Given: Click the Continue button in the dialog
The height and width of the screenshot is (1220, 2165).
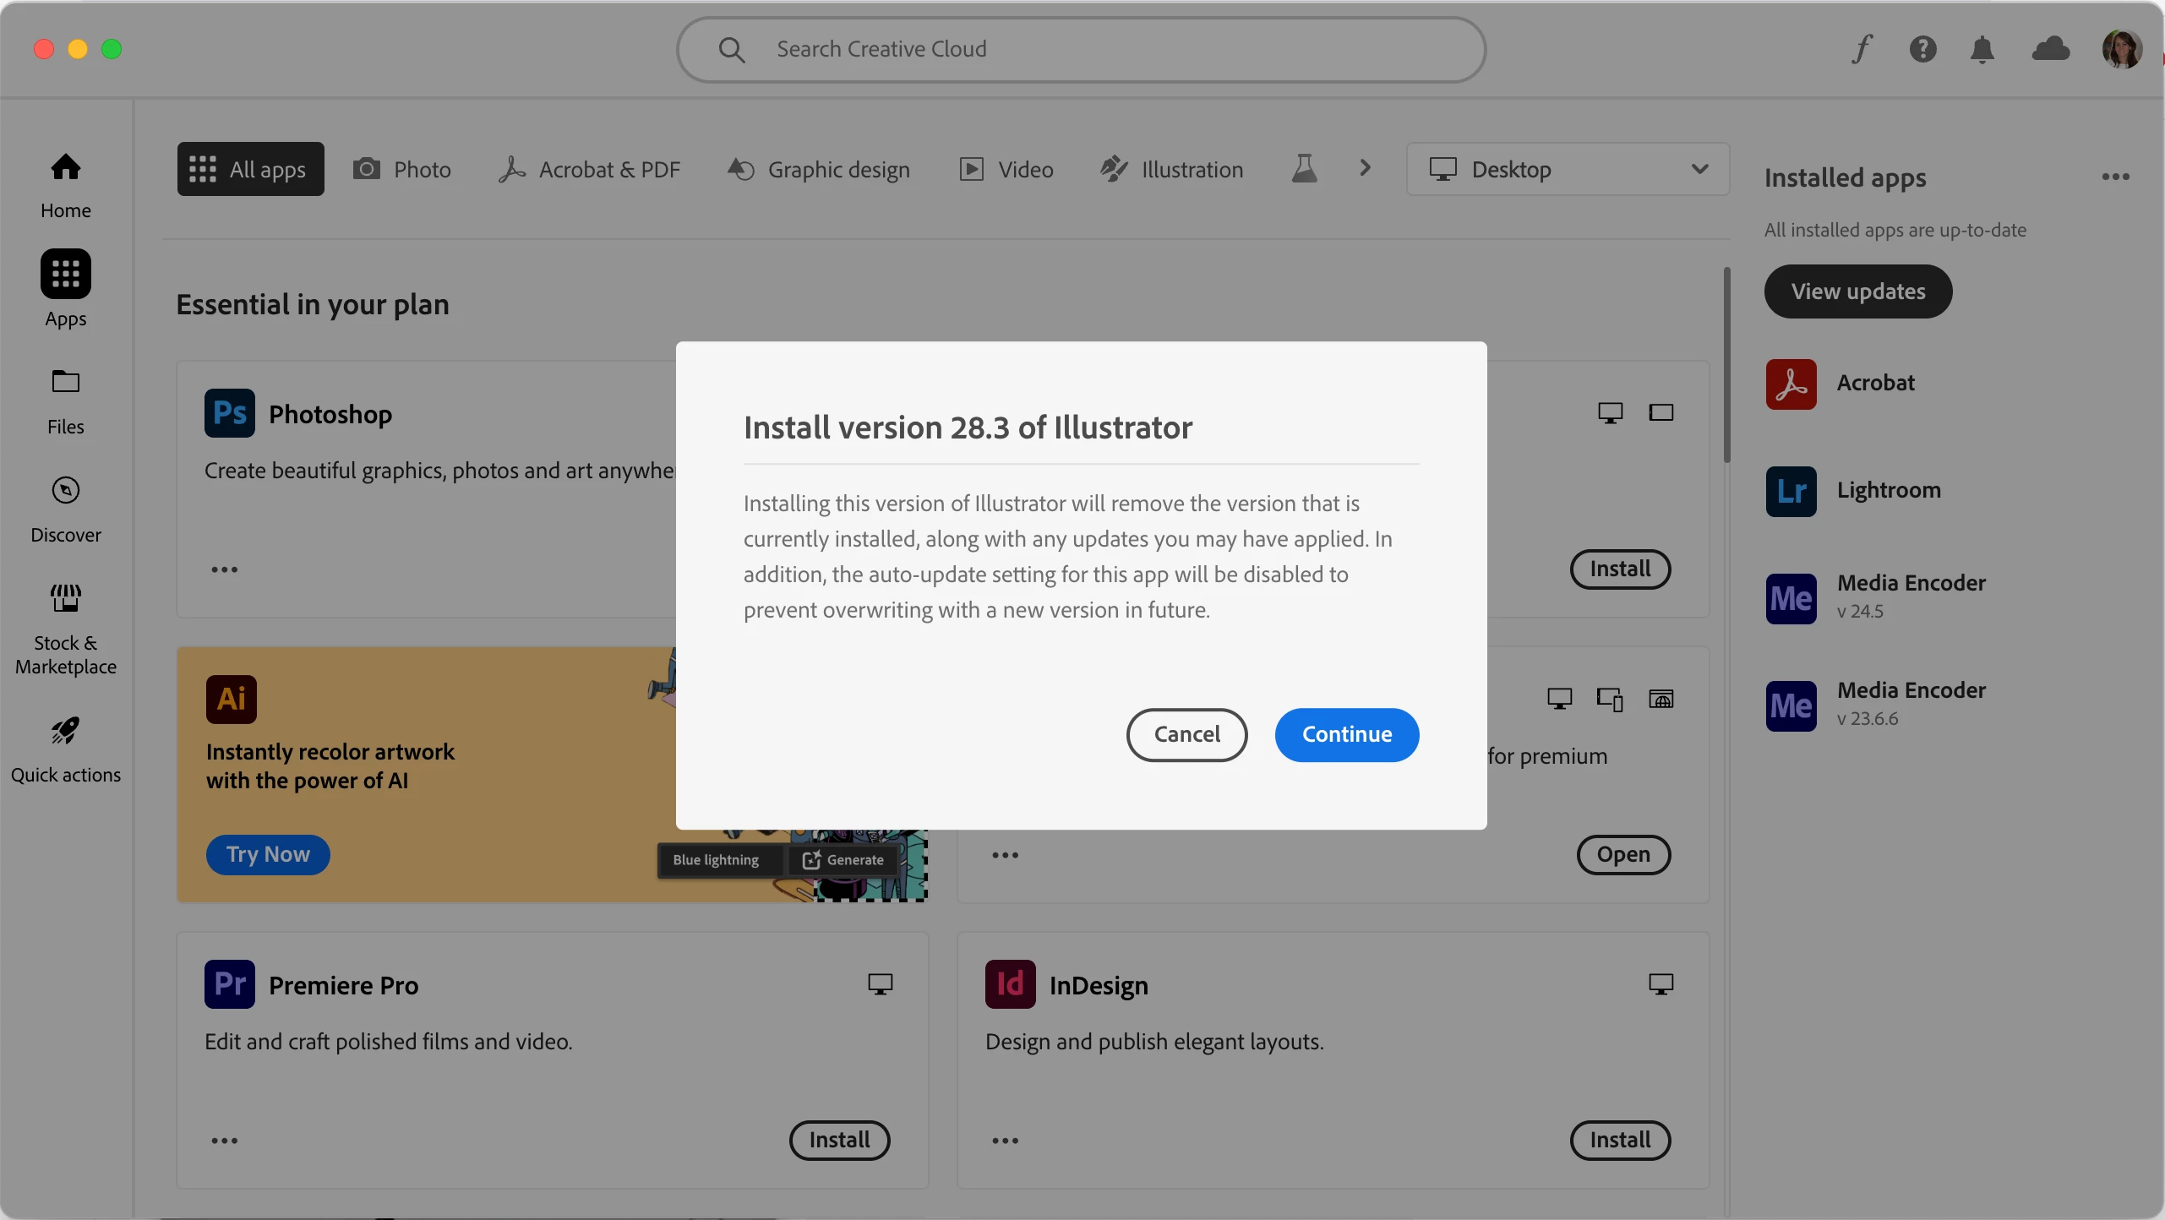Looking at the screenshot, I should (x=1346, y=734).
